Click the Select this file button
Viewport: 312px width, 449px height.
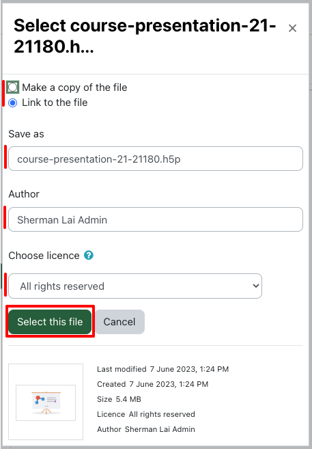50,322
